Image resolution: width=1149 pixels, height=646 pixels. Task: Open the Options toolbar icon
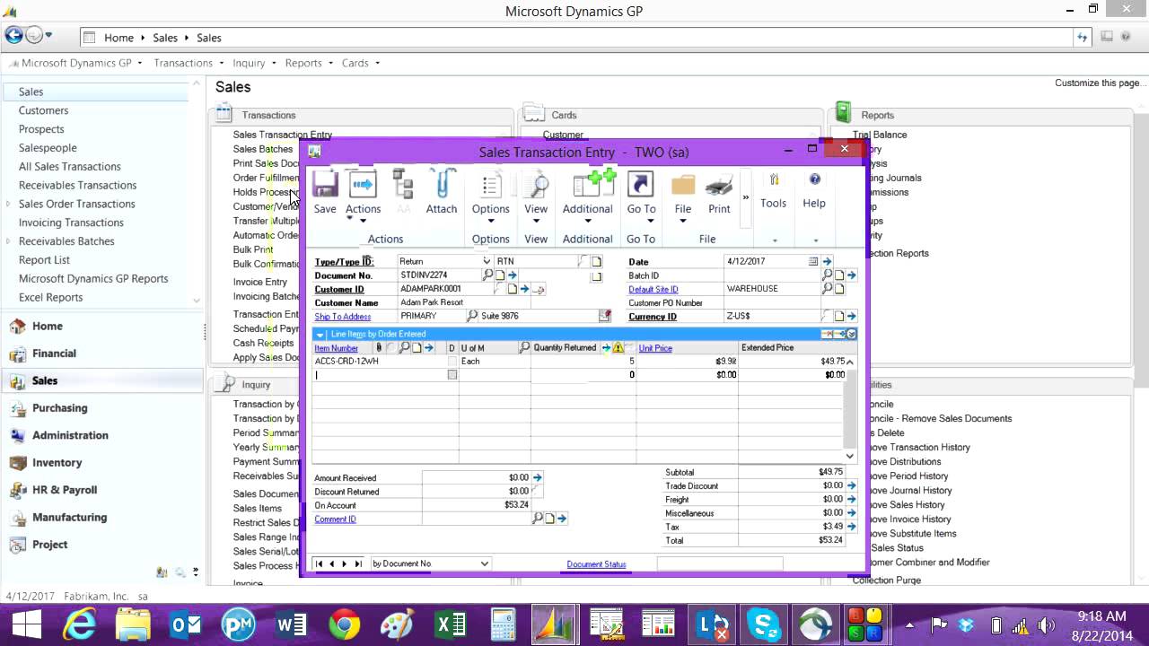490,186
